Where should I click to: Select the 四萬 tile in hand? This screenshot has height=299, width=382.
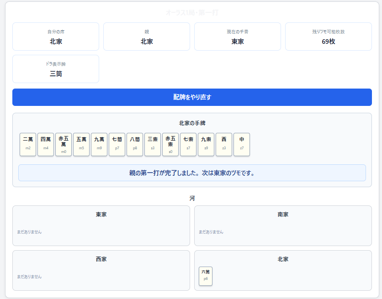point(46,144)
